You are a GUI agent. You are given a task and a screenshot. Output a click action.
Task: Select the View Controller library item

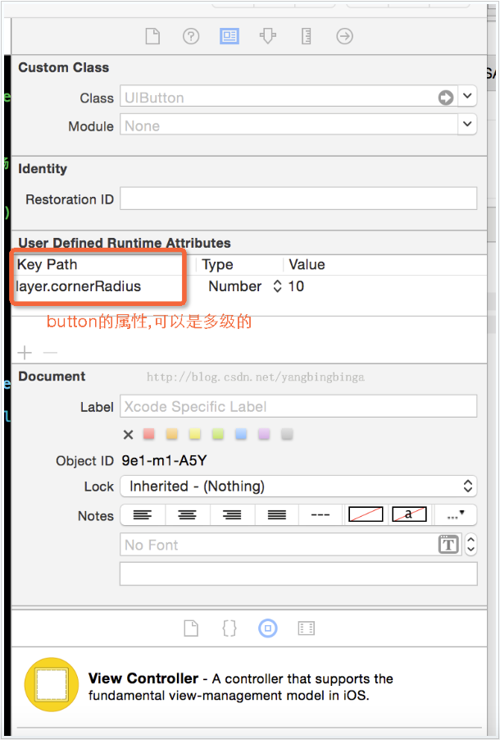click(249, 685)
